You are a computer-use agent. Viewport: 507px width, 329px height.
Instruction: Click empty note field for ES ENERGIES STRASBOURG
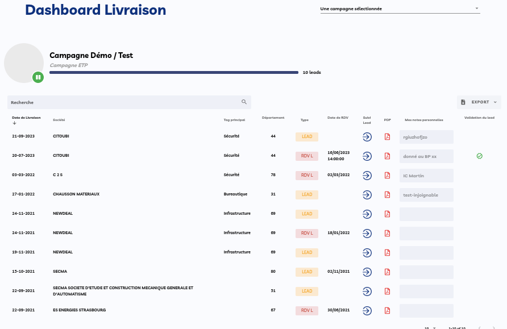[x=426, y=311]
